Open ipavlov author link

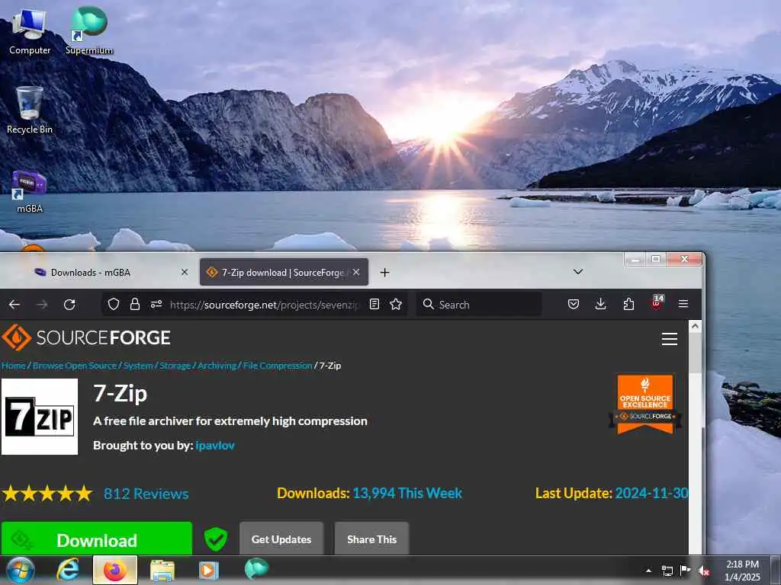click(x=214, y=445)
